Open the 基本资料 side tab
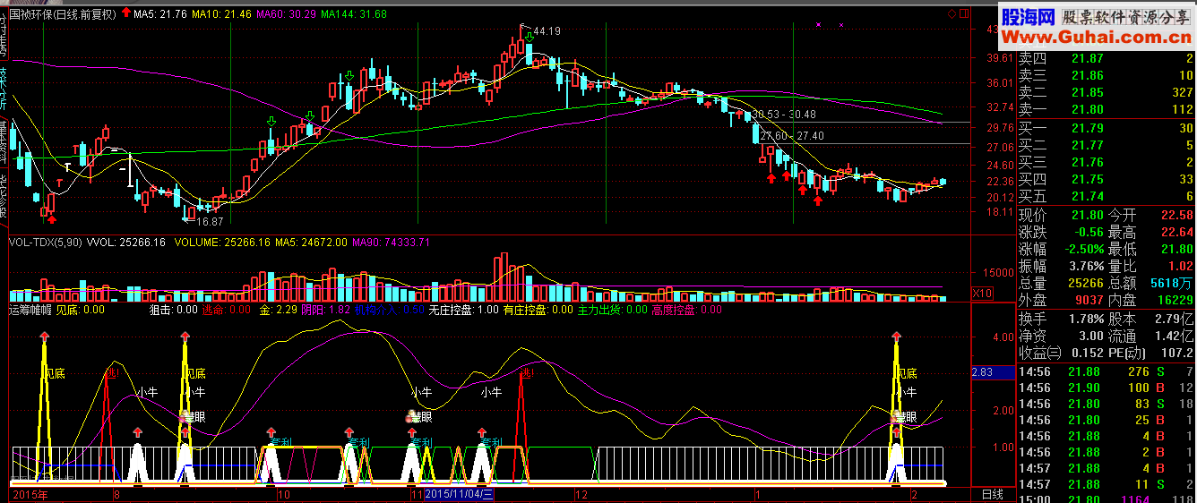Screen dimensions: 1197x503 coord(4,141)
